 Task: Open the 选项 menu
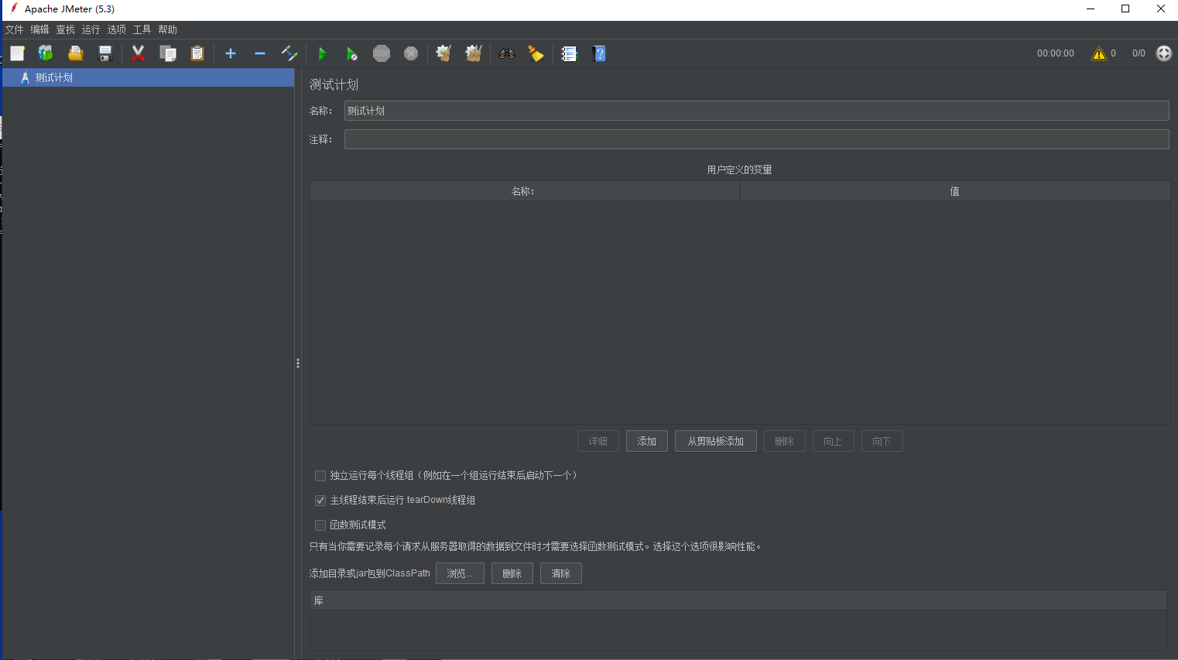click(116, 29)
